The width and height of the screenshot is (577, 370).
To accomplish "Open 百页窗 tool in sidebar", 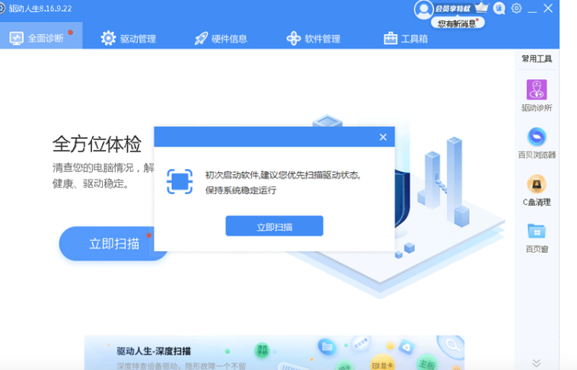I will point(537,235).
